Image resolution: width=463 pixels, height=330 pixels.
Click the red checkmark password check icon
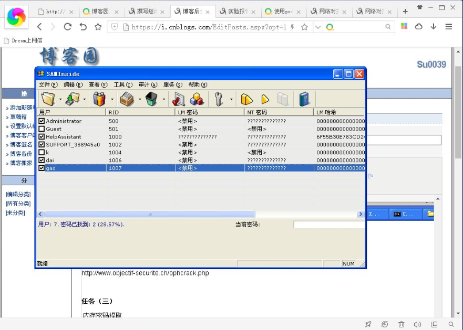pyautogui.click(x=178, y=99)
